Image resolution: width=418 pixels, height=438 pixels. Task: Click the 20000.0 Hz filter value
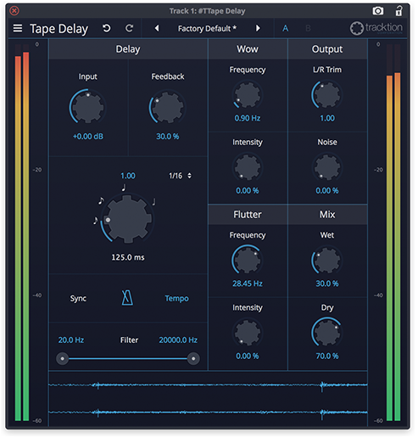[178, 340]
